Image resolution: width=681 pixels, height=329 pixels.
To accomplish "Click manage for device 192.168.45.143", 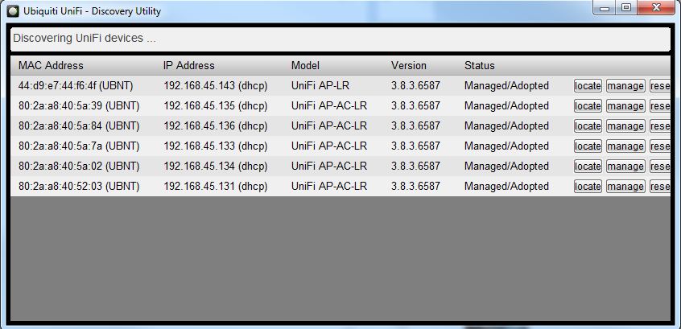I will 625,86.
